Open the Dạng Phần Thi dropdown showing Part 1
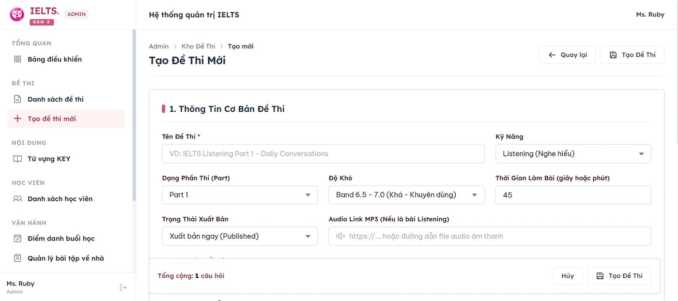The image size is (678, 301). pyautogui.click(x=240, y=195)
